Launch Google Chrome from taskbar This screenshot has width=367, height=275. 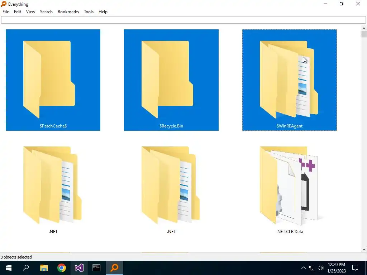62,268
